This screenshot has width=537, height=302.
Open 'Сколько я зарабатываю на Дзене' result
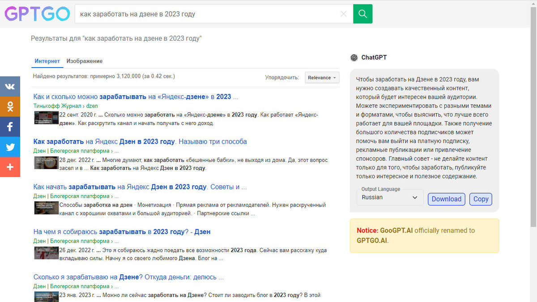128,277
